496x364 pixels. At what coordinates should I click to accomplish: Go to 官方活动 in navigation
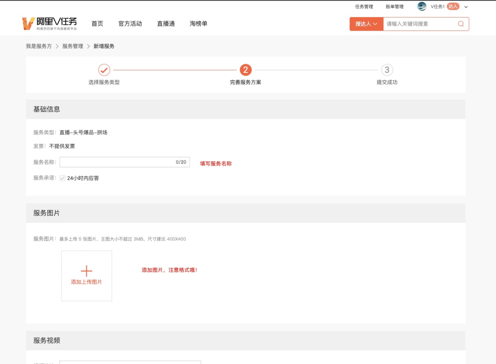click(x=130, y=23)
